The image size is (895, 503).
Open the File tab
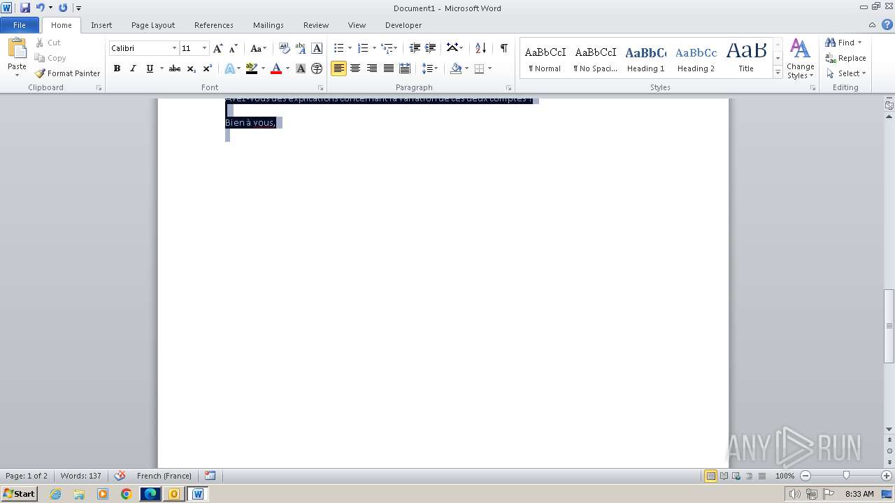20,25
